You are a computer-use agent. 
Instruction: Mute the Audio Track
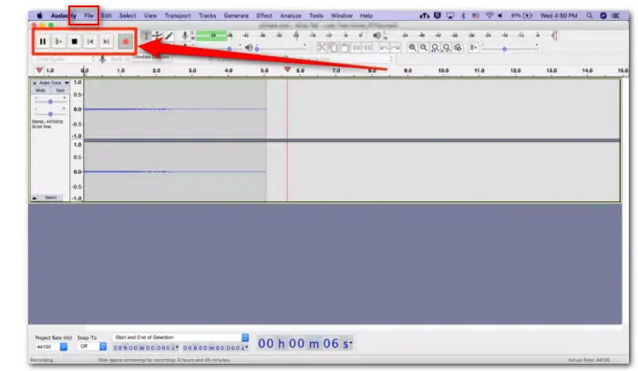point(40,90)
